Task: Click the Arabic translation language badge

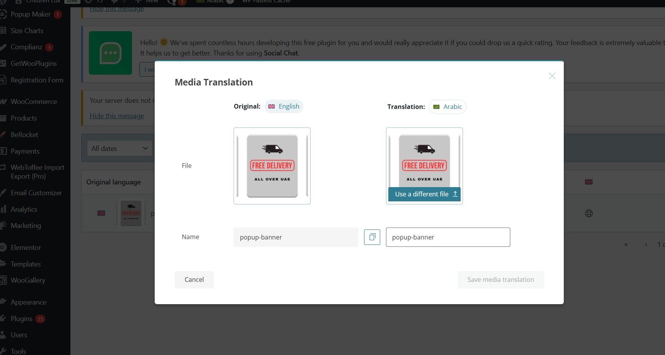Action: point(447,107)
